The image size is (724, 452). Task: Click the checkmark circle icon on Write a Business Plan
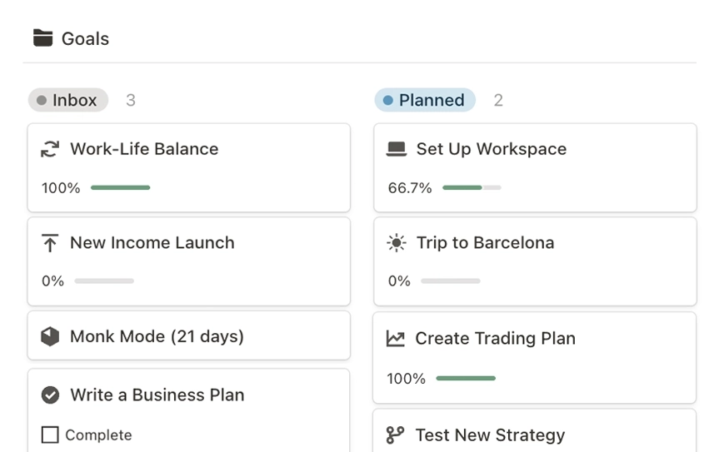click(50, 395)
